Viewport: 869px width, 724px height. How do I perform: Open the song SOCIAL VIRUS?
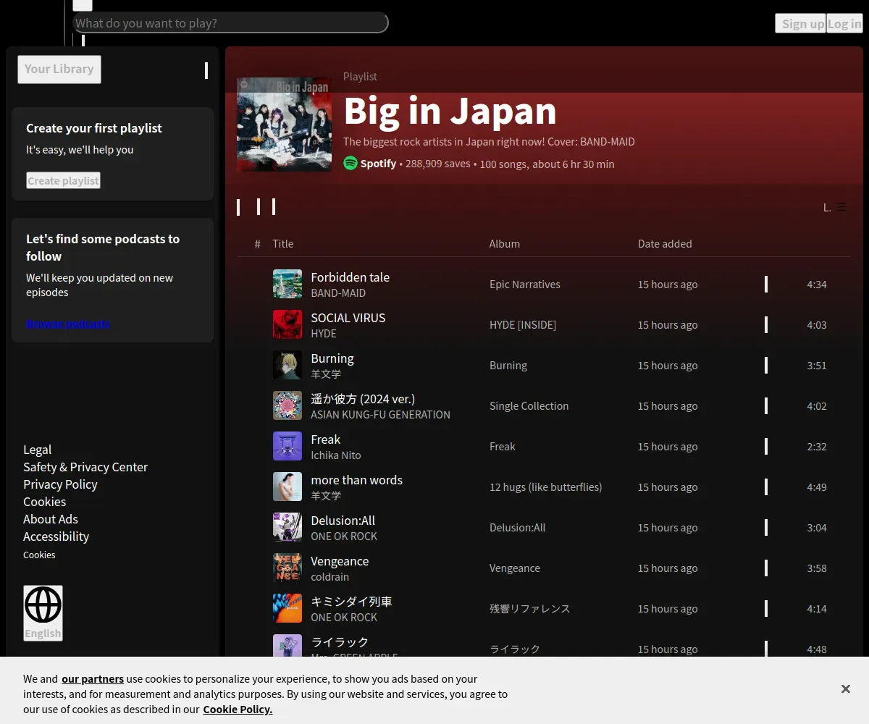[x=348, y=317]
